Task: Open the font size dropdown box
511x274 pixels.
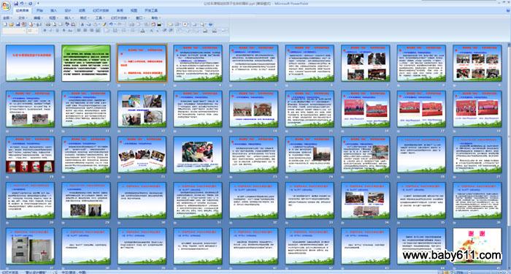Action: point(33,31)
